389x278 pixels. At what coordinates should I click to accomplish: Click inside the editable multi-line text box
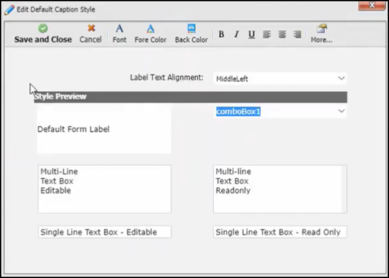pyautogui.click(x=104, y=189)
